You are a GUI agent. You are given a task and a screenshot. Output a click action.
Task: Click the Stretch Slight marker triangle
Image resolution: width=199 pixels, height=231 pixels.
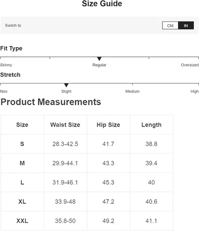tap(66, 85)
